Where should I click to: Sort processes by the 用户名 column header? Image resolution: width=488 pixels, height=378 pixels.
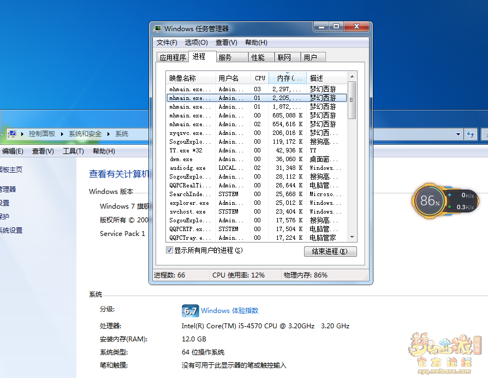(233, 78)
